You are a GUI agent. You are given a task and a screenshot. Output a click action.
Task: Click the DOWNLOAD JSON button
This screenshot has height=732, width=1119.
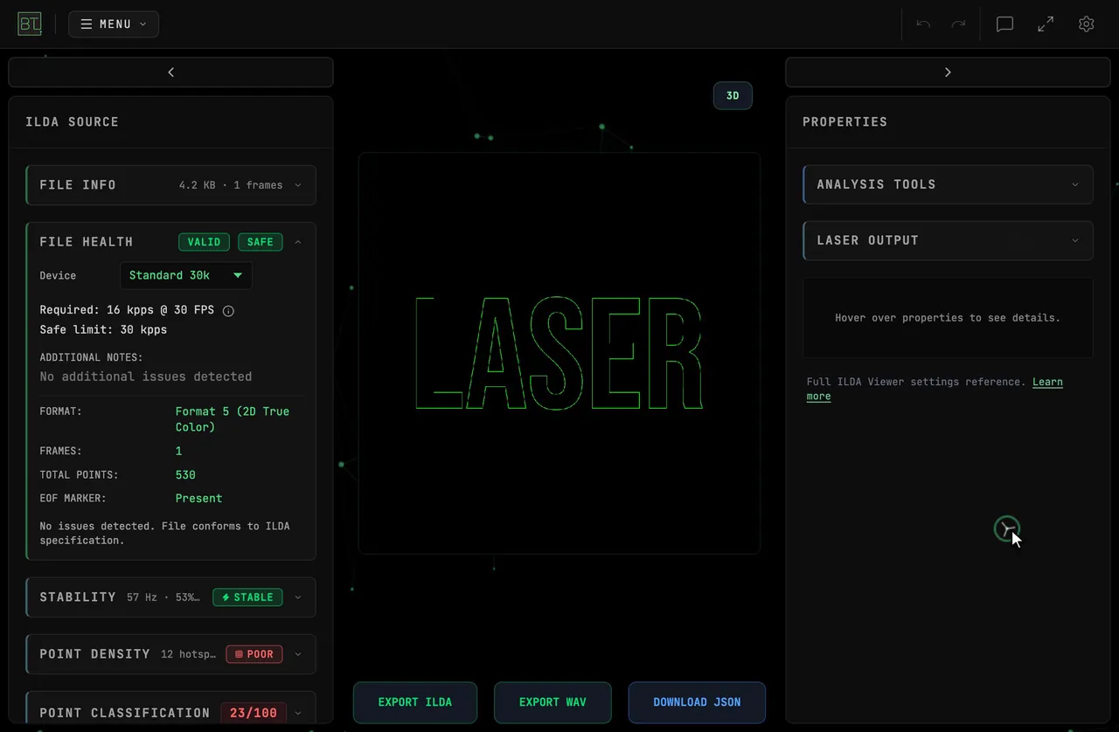[x=697, y=702]
